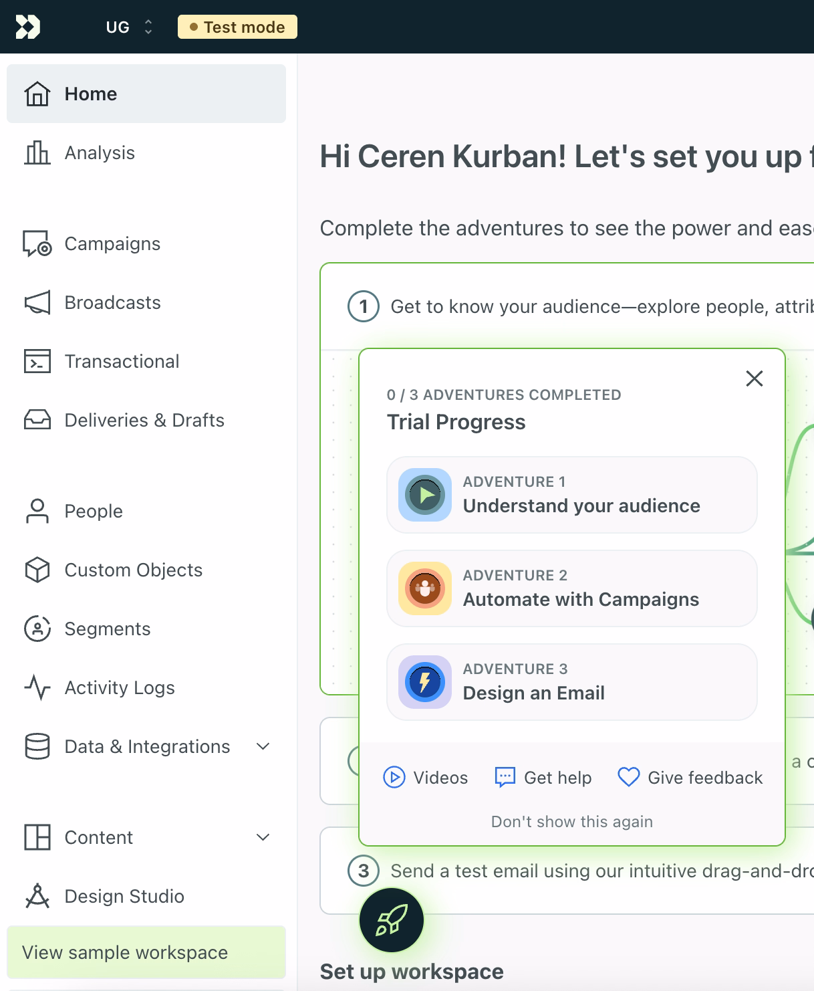Toggle the Test mode indicator

click(236, 27)
